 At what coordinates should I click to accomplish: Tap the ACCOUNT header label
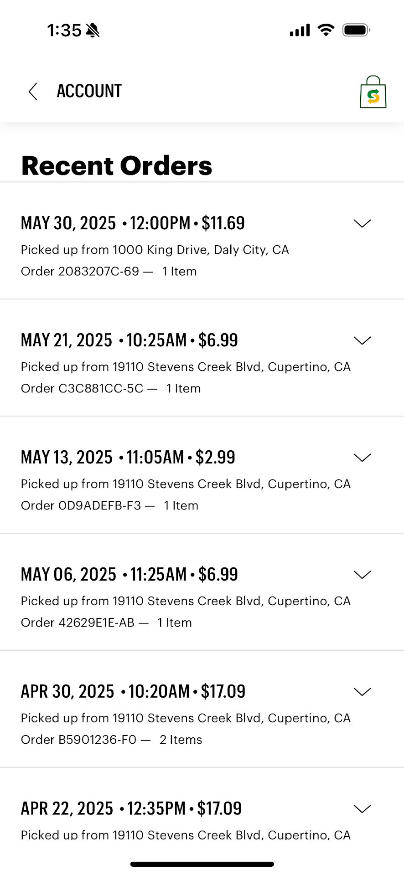point(89,91)
